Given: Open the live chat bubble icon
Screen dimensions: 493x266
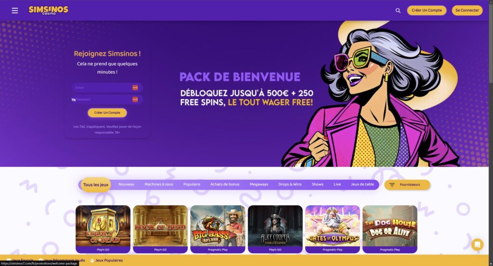Looking at the screenshot, I should click(x=477, y=244).
